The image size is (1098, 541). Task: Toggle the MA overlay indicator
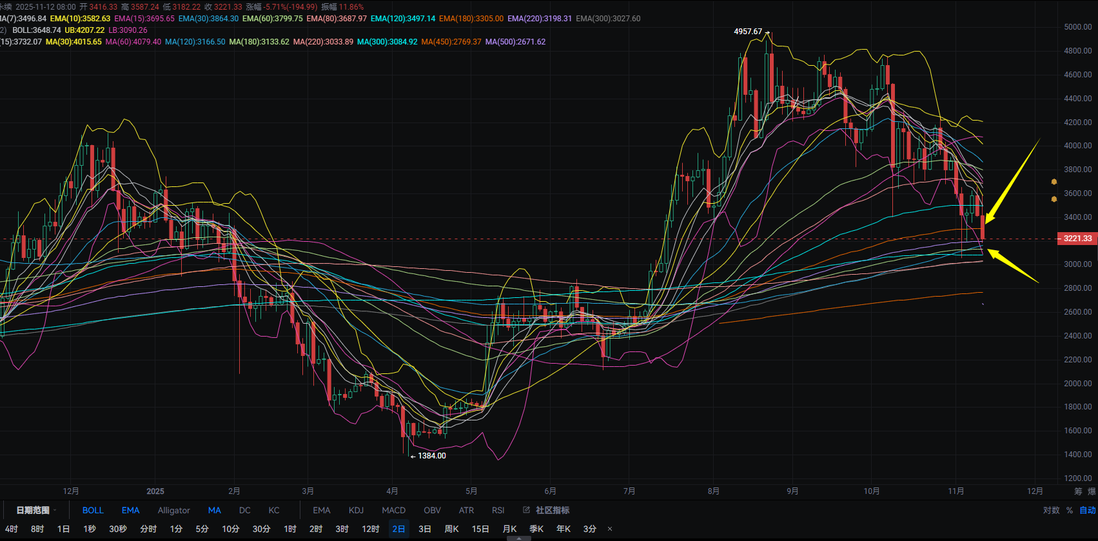(x=215, y=510)
